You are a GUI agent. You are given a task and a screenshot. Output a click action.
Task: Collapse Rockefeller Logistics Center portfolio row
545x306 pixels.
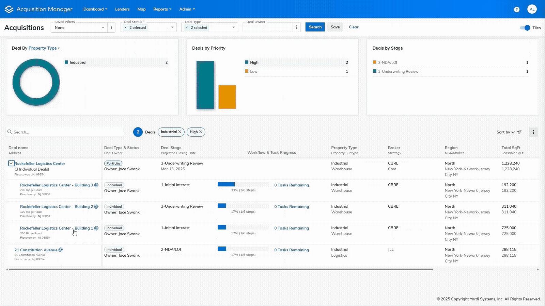pos(11,163)
